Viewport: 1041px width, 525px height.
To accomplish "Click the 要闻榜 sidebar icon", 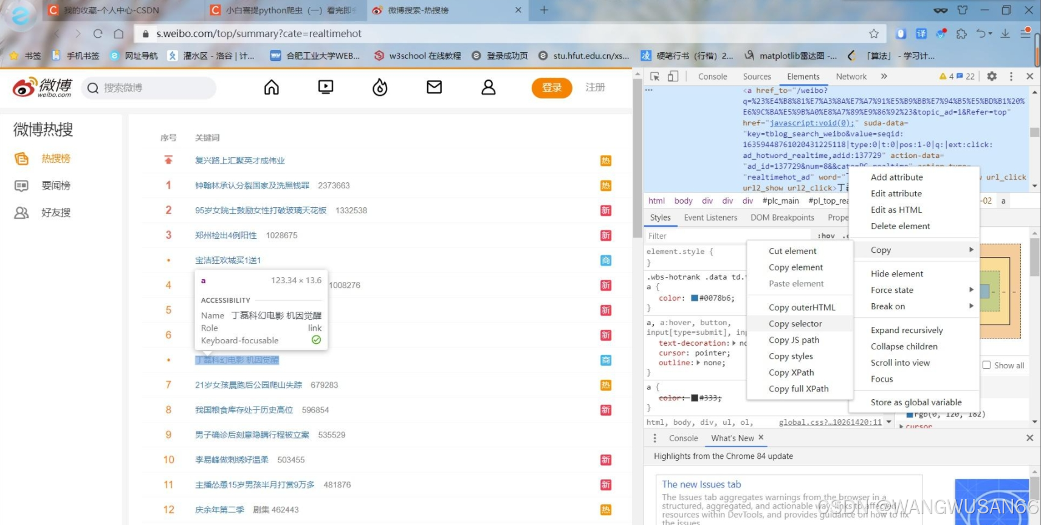I will (x=21, y=185).
